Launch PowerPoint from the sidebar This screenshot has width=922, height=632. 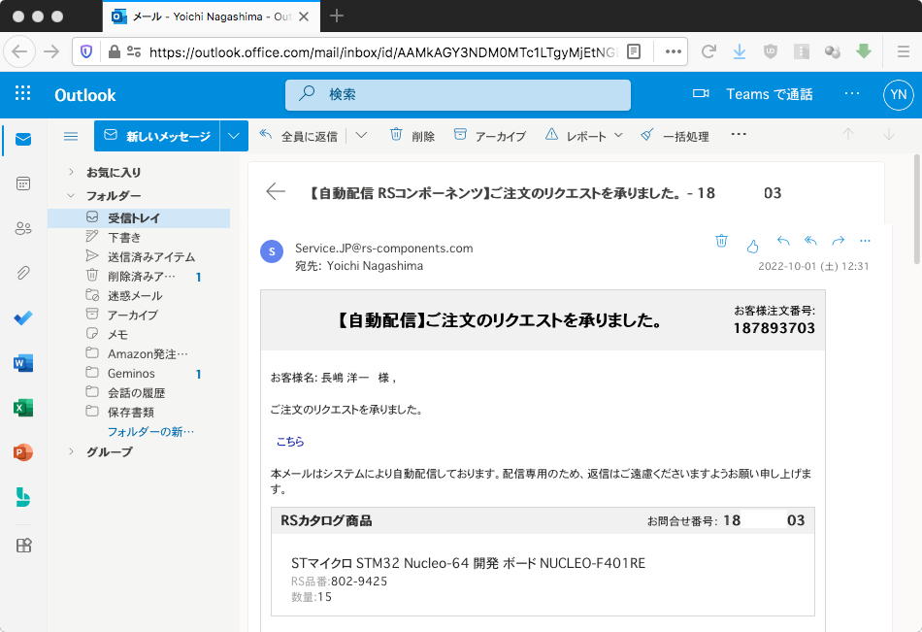point(23,452)
